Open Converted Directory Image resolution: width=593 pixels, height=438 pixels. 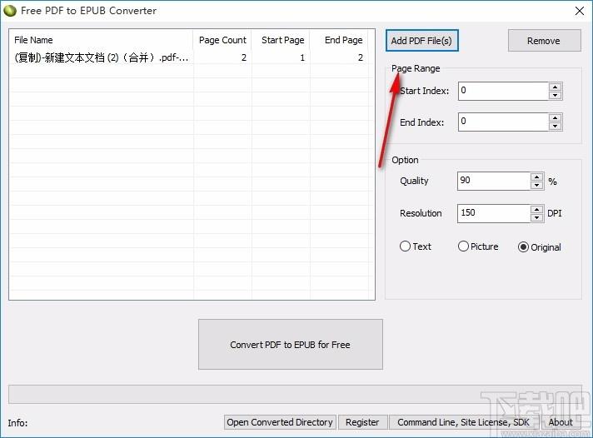click(280, 422)
